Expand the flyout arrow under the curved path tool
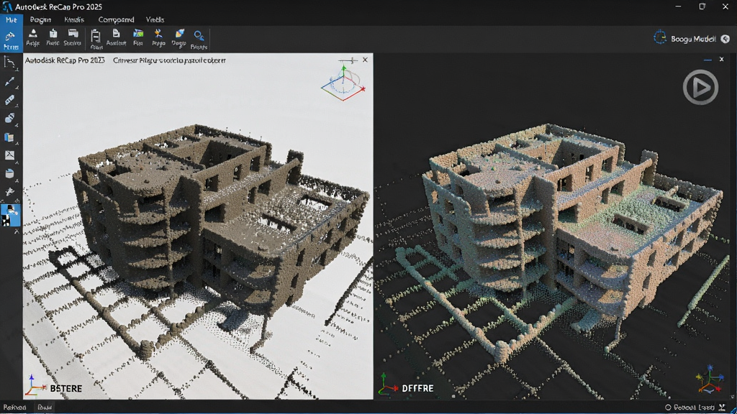 tap(17, 70)
